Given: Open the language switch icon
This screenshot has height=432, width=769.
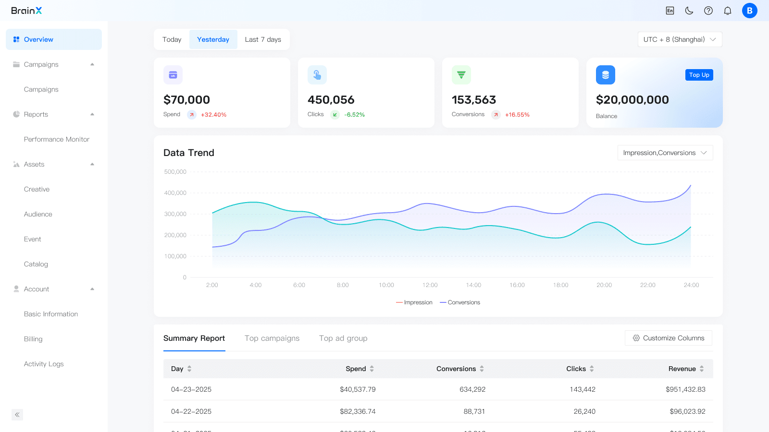Looking at the screenshot, I should (670, 11).
